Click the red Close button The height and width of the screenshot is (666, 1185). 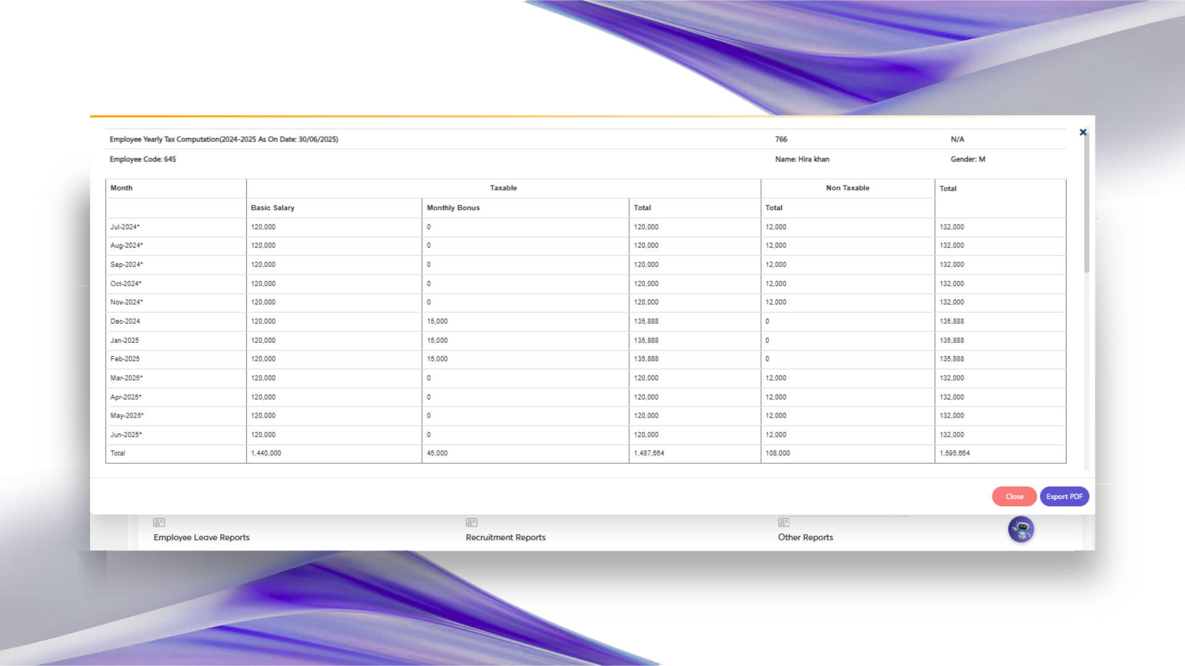click(1014, 496)
